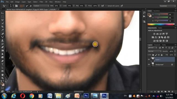The height and width of the screenshot is (99, 177).
Task: Select the Lasso tool
Action: tap(2, 20)
